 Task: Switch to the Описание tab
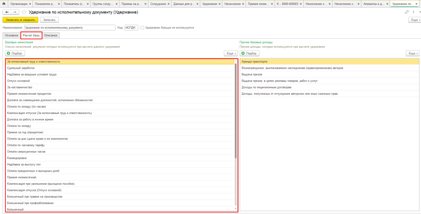pos(51,35)
